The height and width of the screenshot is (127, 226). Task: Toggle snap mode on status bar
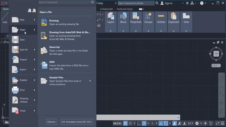pyautogui.click(x=130, y=123)
